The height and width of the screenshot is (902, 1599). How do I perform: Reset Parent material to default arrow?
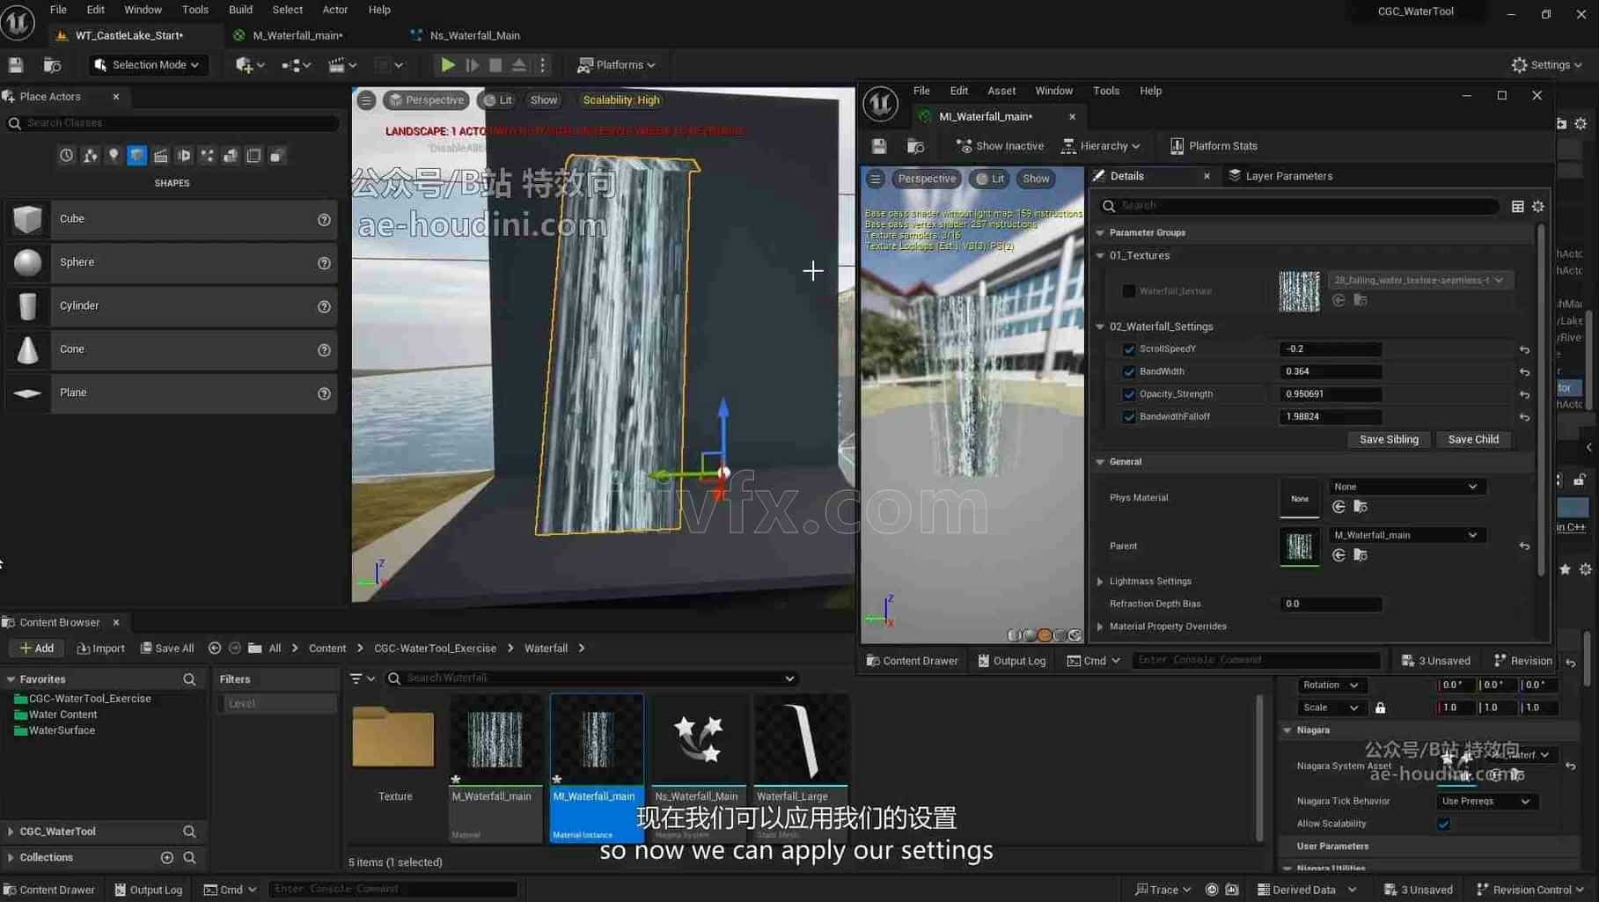(x=1524, y=546)
